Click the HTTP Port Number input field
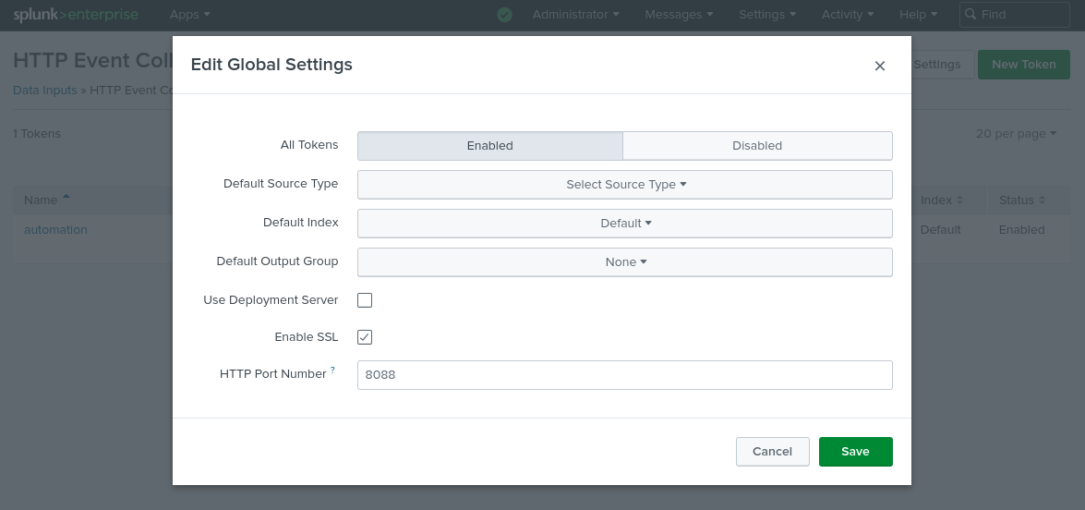The image size is (1085, 510). (624, 375)
